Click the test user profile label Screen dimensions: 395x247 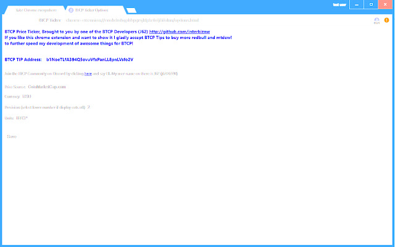pos(339,4)
